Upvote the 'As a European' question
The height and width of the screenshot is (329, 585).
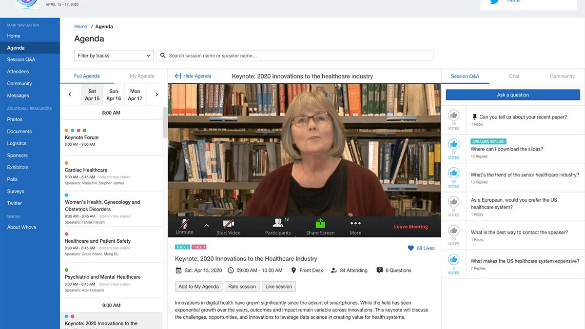click(x=454, y=201)
